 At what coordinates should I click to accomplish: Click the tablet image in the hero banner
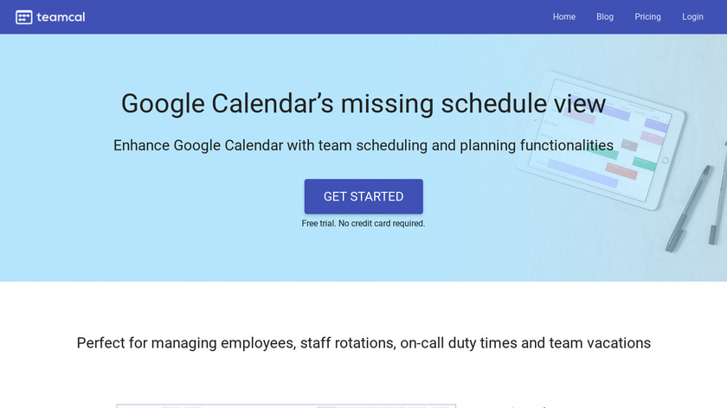pos(606,138)
